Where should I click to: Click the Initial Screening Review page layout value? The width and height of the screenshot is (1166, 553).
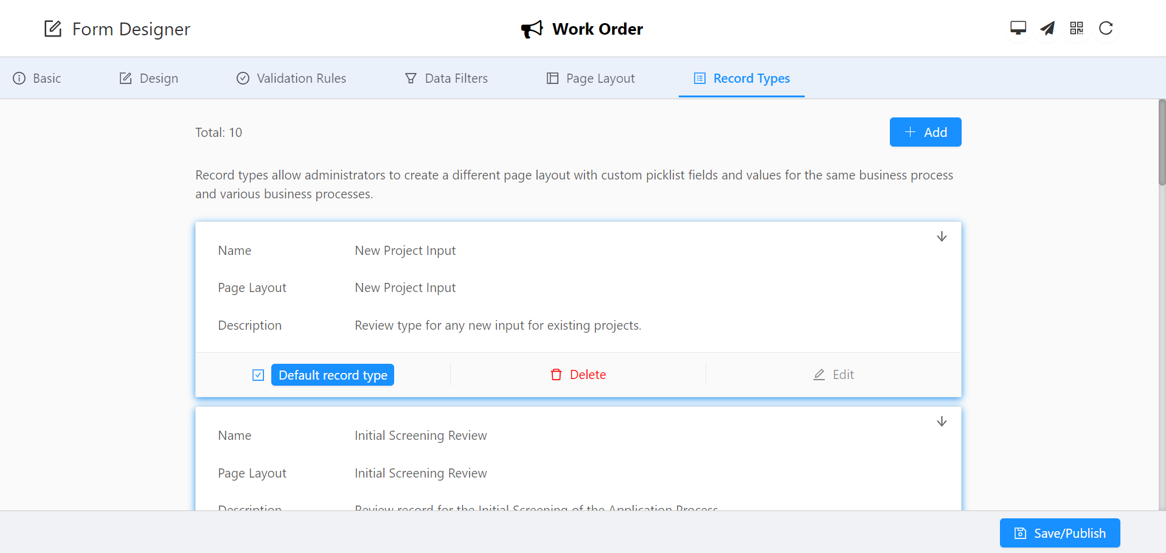tap(421, 473)
